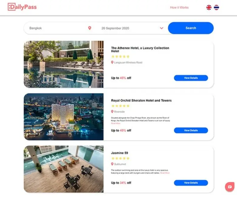Click Read More under Royal Orchid Sheraton description
237x198 pixels.
click(x=116, y=123)
